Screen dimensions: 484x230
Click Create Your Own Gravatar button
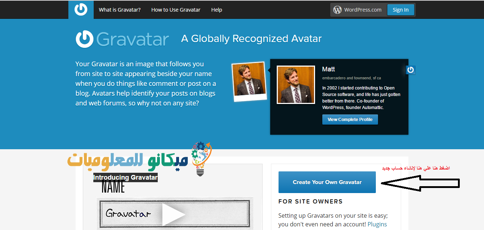pos(327,182)
